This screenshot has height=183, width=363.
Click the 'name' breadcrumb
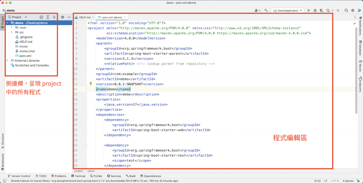click(x=91, y=171)
